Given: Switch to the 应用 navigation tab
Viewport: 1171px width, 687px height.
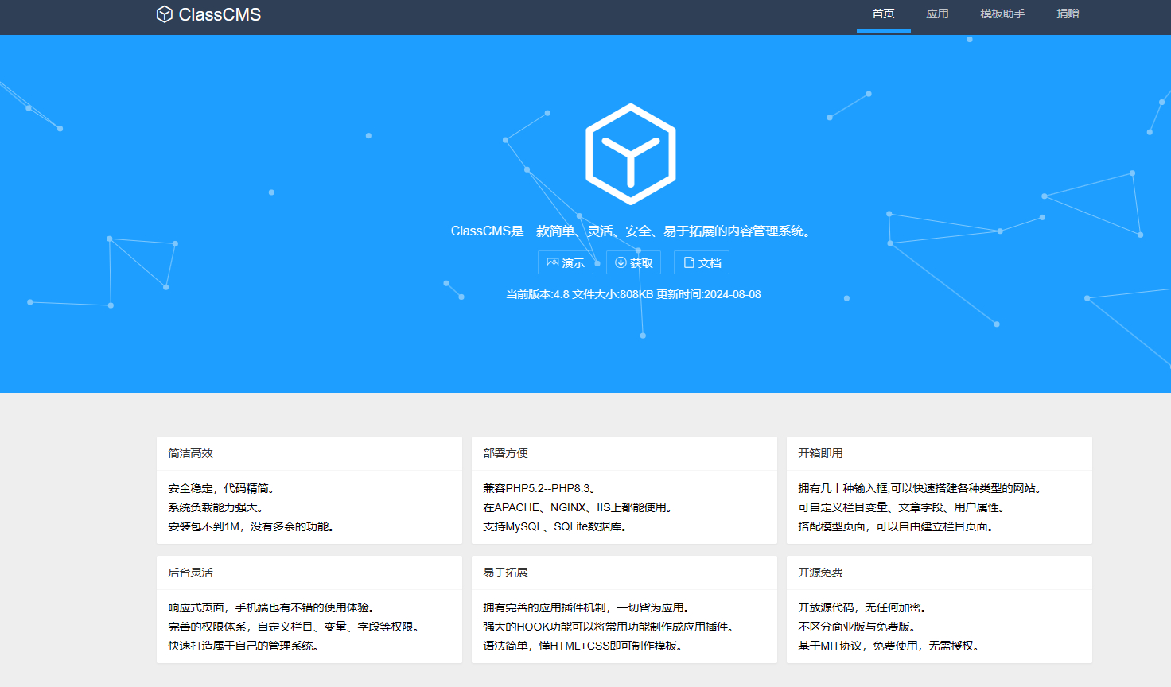Looking at the screenshot, I should pos(937,14).
